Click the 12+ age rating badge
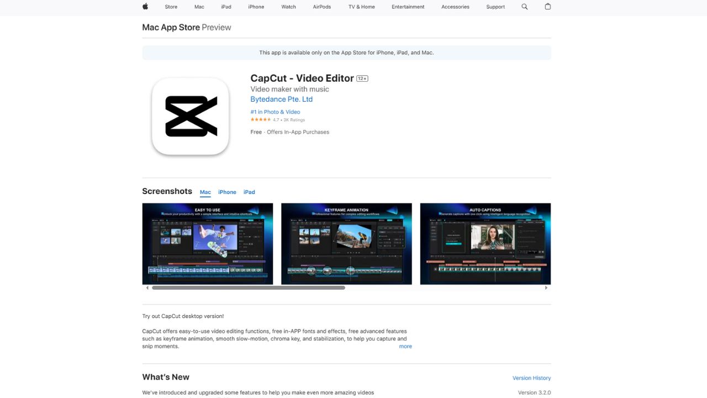Viewport: 707px width, 398px height. [362, 78]
